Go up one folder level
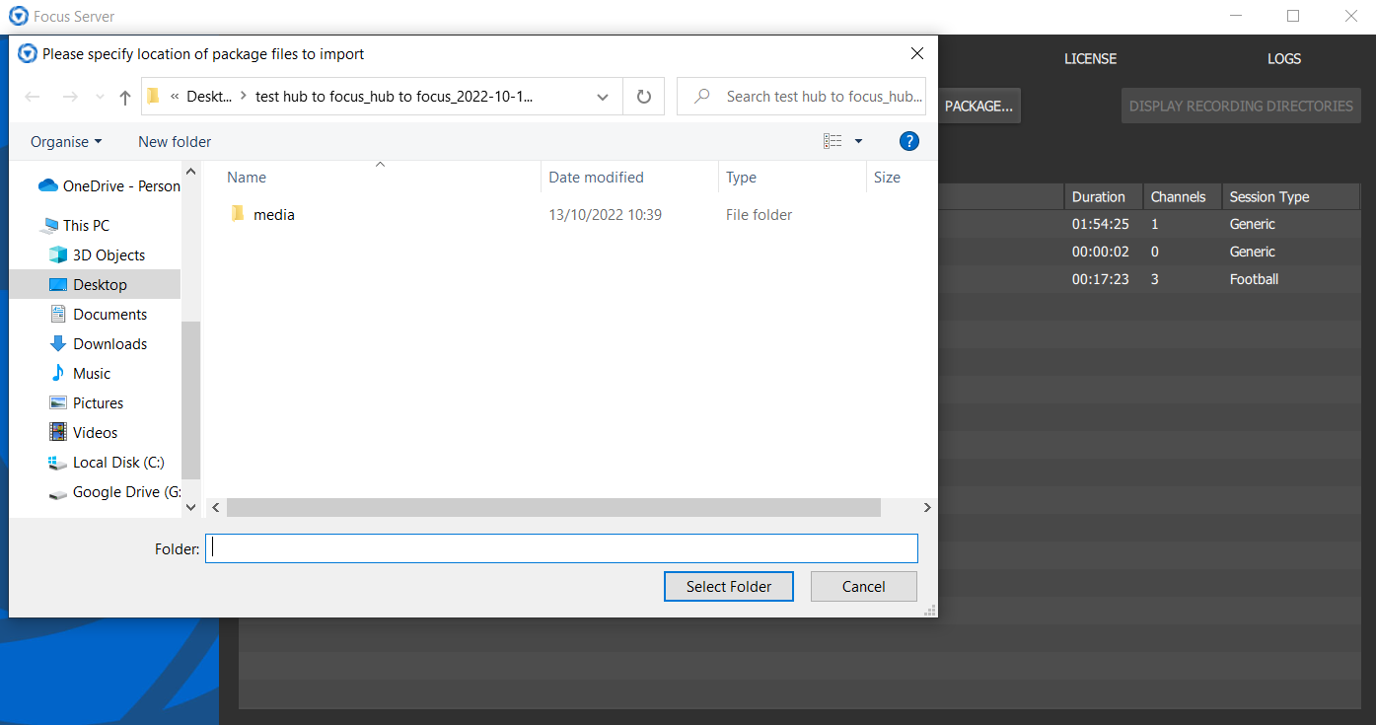Image resolution: width=1376 pixels, height=725 pixels. coord(125,97)
